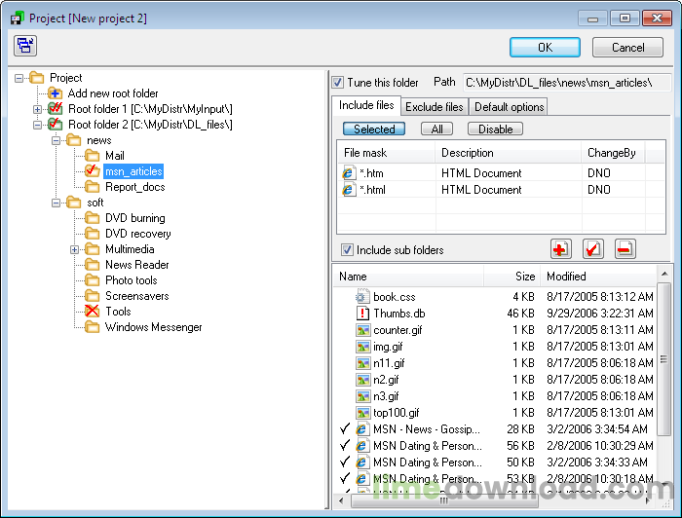Click the project tree toolbar icon
This screenshot has width=682, height=518.
click(25, 46)
